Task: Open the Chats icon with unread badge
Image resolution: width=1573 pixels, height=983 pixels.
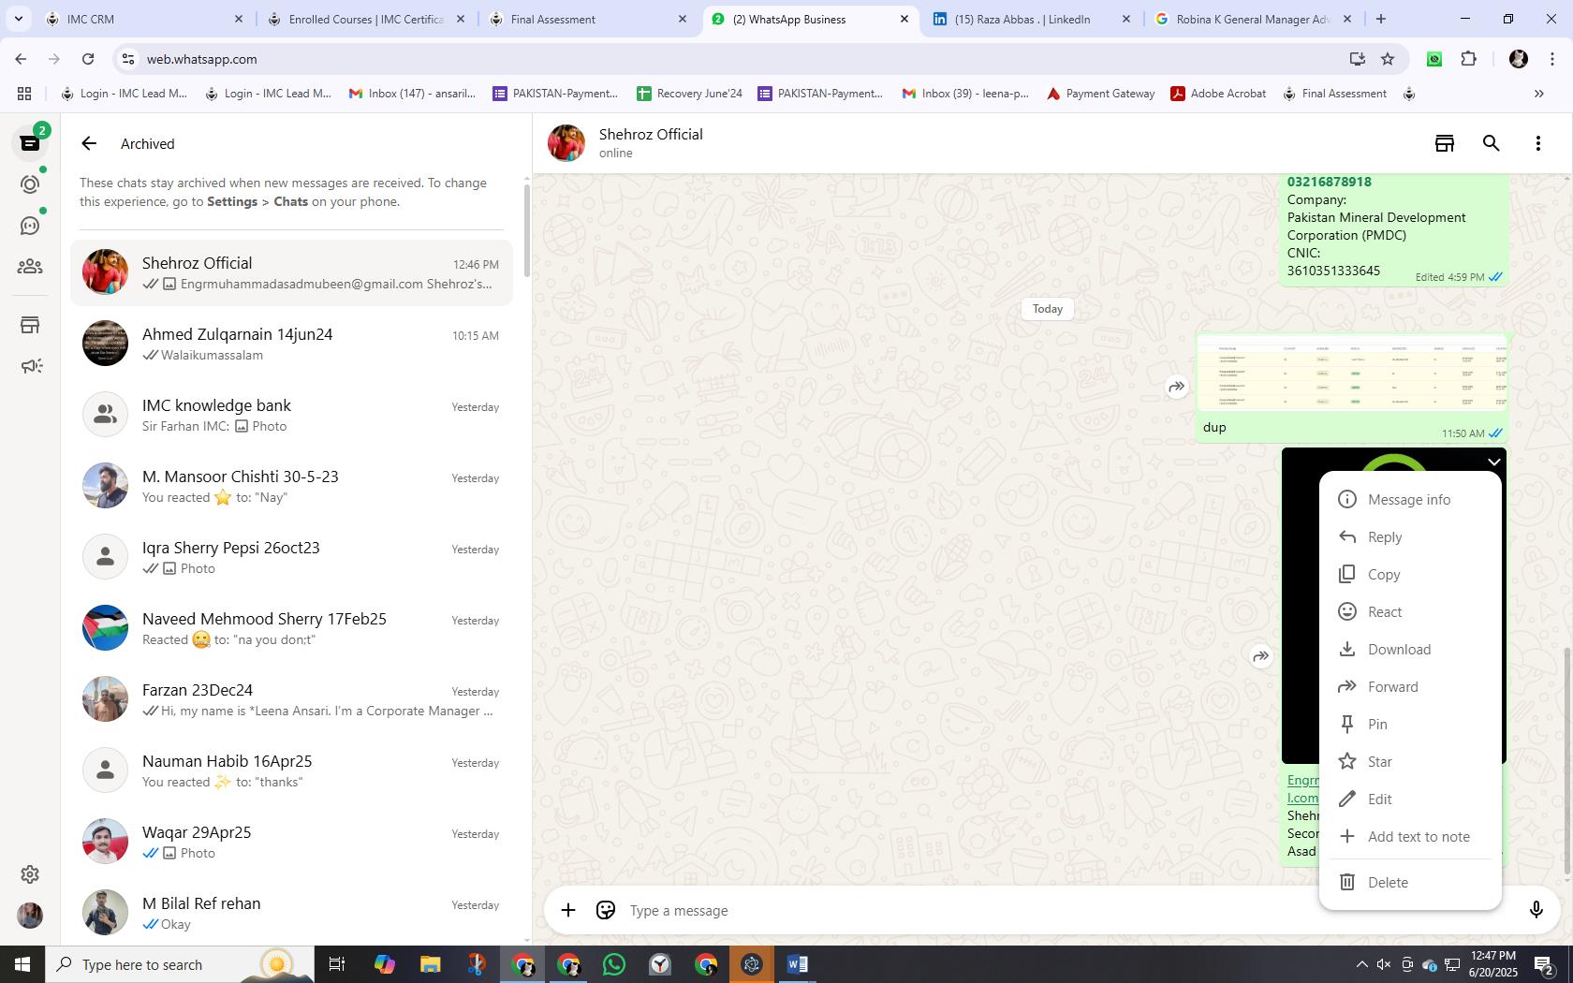Action: pyautogui.click(x=30, y=142)
